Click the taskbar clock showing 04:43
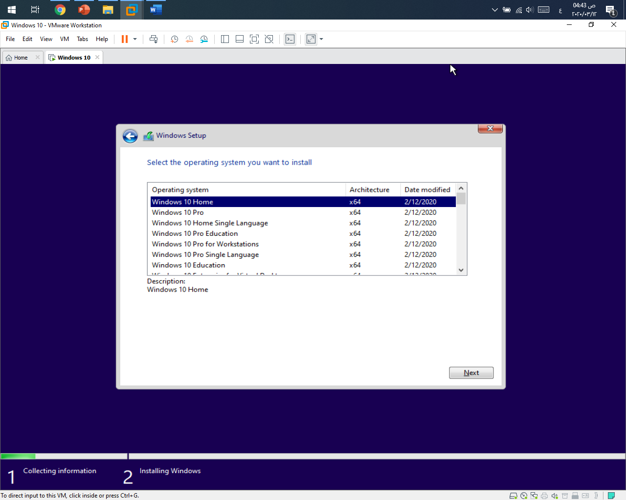This screenshot has height=500, width=626. [x=584, y=10]
